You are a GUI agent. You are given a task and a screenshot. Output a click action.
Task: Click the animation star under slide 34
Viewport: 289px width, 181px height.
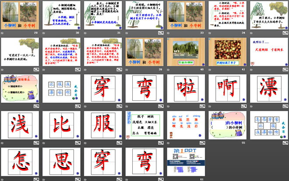210,33
